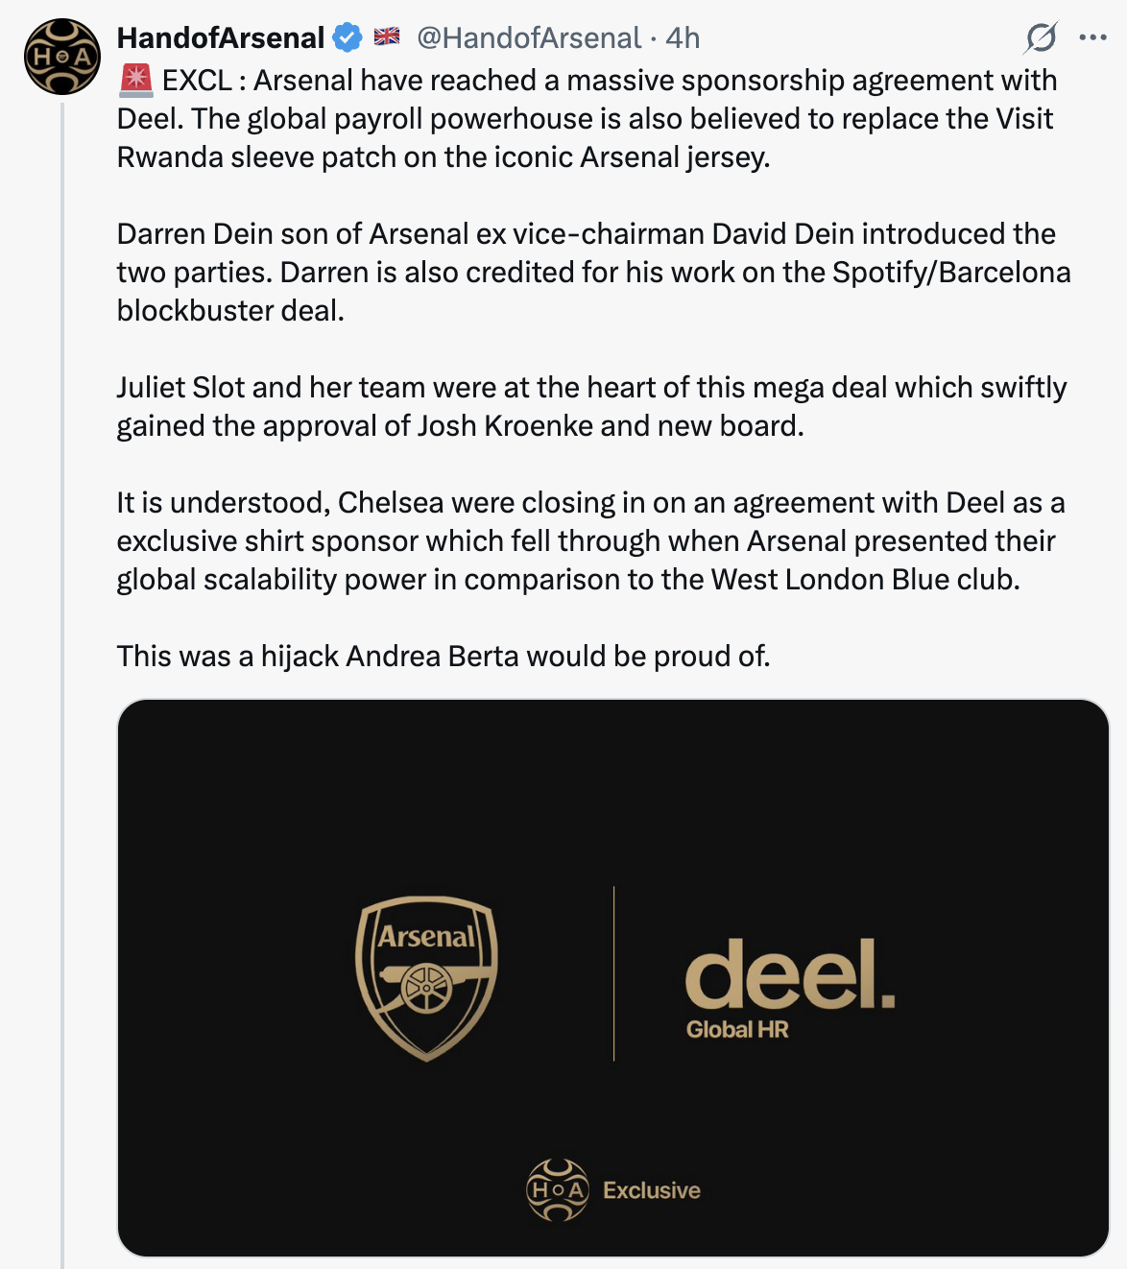Click the blue verified badge

click(x=347, y=38)
